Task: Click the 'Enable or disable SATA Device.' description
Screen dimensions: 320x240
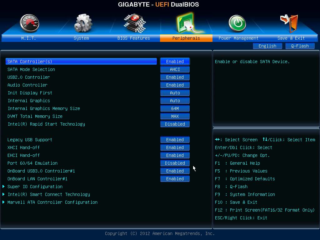Action: click(252, 62)
